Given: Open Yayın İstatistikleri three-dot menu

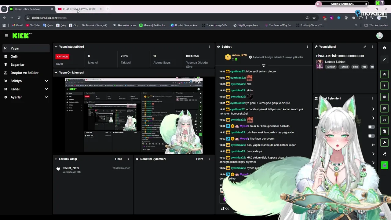Looking at the screenshot, I should click(210, 47).
